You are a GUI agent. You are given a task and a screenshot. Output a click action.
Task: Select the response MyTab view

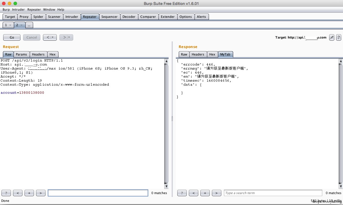click(x=225, y=54)
